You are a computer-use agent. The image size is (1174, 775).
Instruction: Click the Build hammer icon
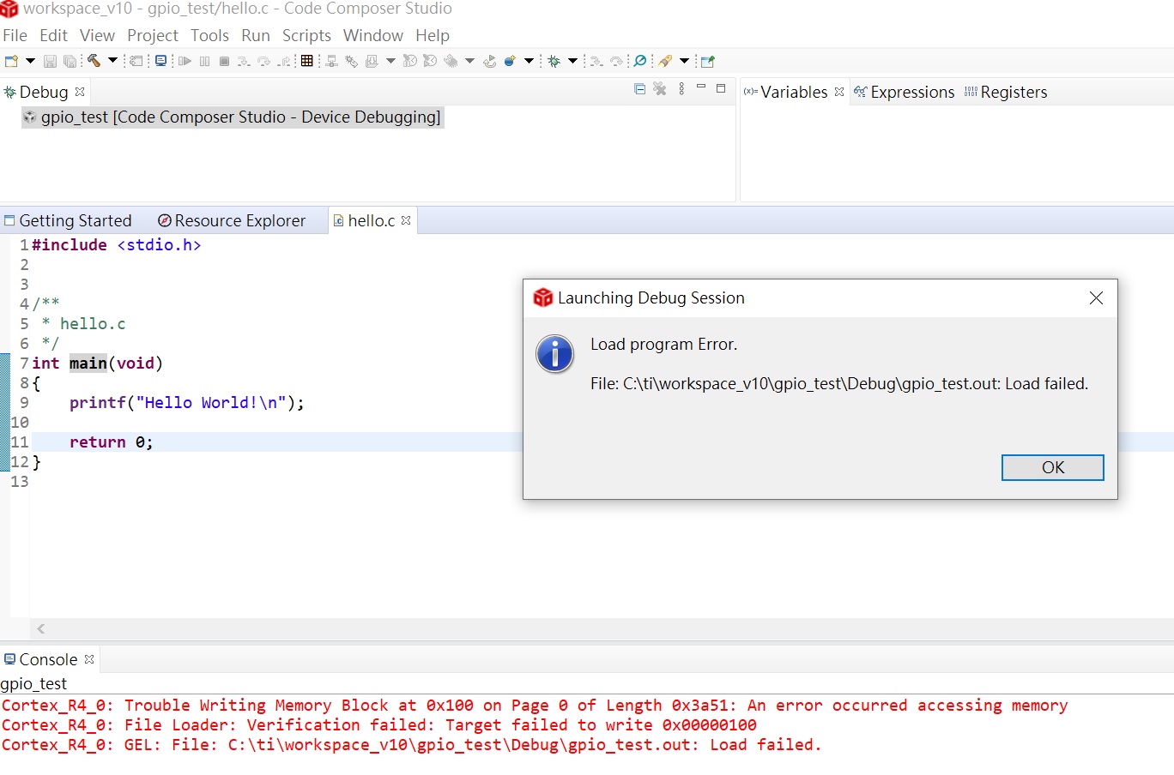pyautogui.click(x=94, y=61)
